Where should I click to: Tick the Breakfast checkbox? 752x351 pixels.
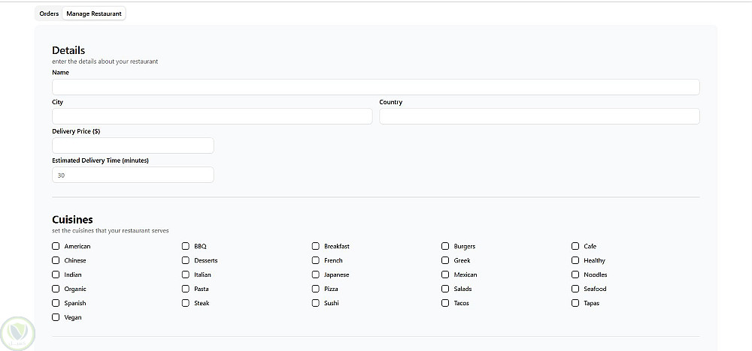pos(316,246)
